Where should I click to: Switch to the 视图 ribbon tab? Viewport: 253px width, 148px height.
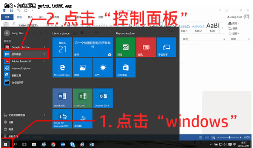click(x=101, y=17)
